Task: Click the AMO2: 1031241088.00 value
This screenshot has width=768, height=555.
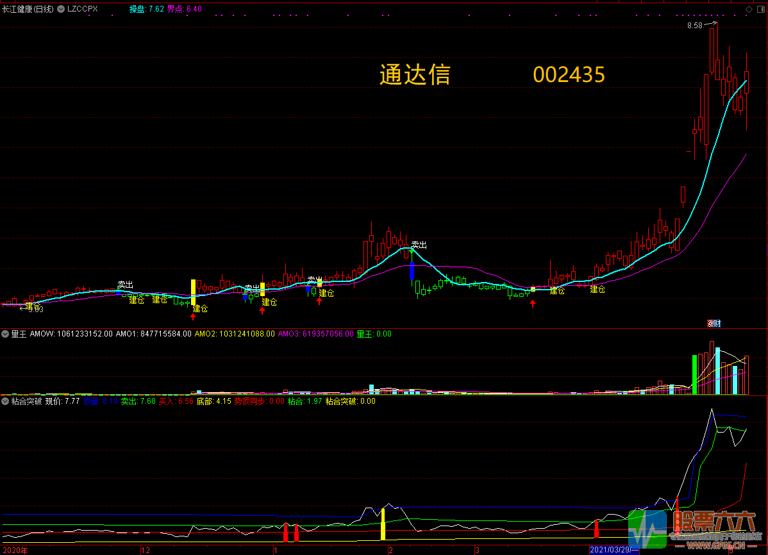Action: (x=235, y=334)
